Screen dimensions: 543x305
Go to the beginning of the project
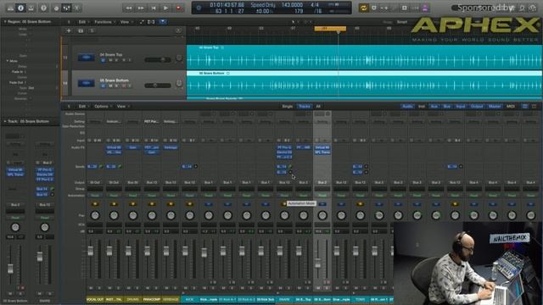[154, 8]
